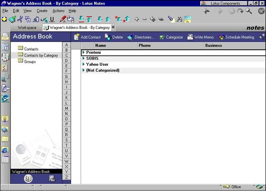Viewport: 266px width, 191px height.
Task: Click the Stop loading icon in navigation bar
Action: (232, 11)
